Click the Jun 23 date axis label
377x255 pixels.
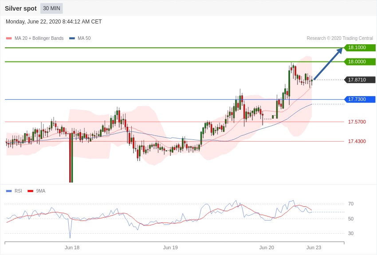click(x=314, y=247)
